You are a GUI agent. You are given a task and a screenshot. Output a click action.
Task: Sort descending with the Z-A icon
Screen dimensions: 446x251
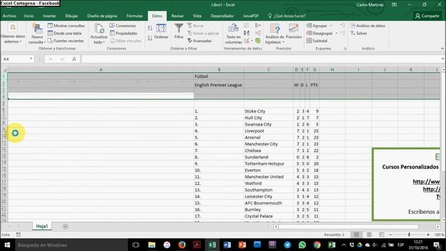coord(150,38)
